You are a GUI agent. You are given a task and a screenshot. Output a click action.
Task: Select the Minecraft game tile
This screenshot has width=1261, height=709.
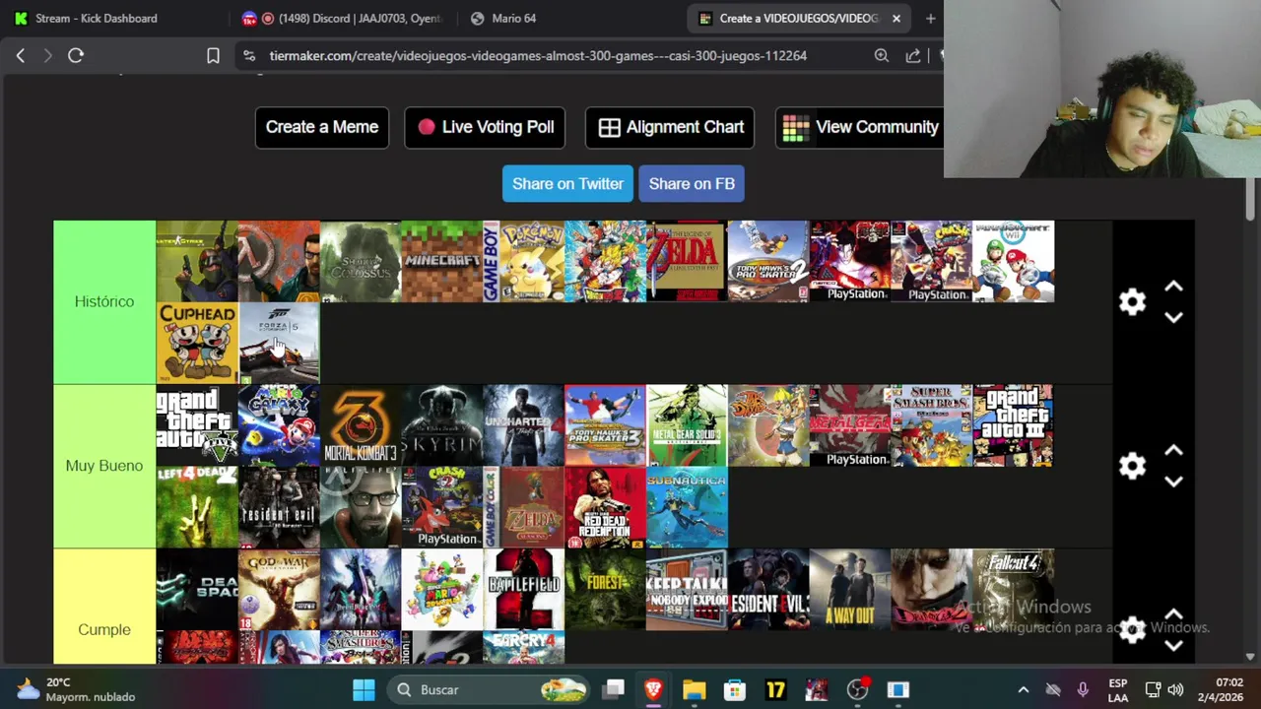(x=442, y=261)
